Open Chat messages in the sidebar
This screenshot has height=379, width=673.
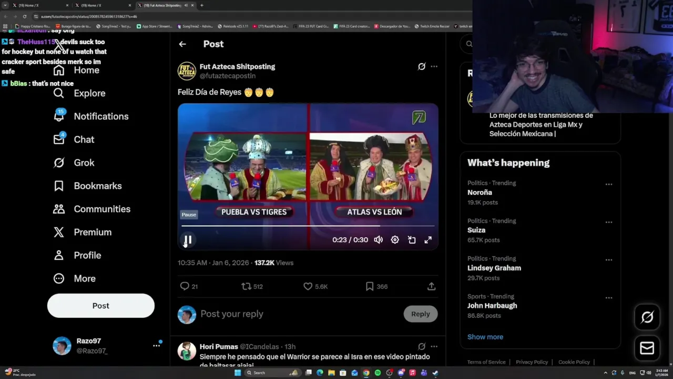pyautogui.click(x=74, y=139)
